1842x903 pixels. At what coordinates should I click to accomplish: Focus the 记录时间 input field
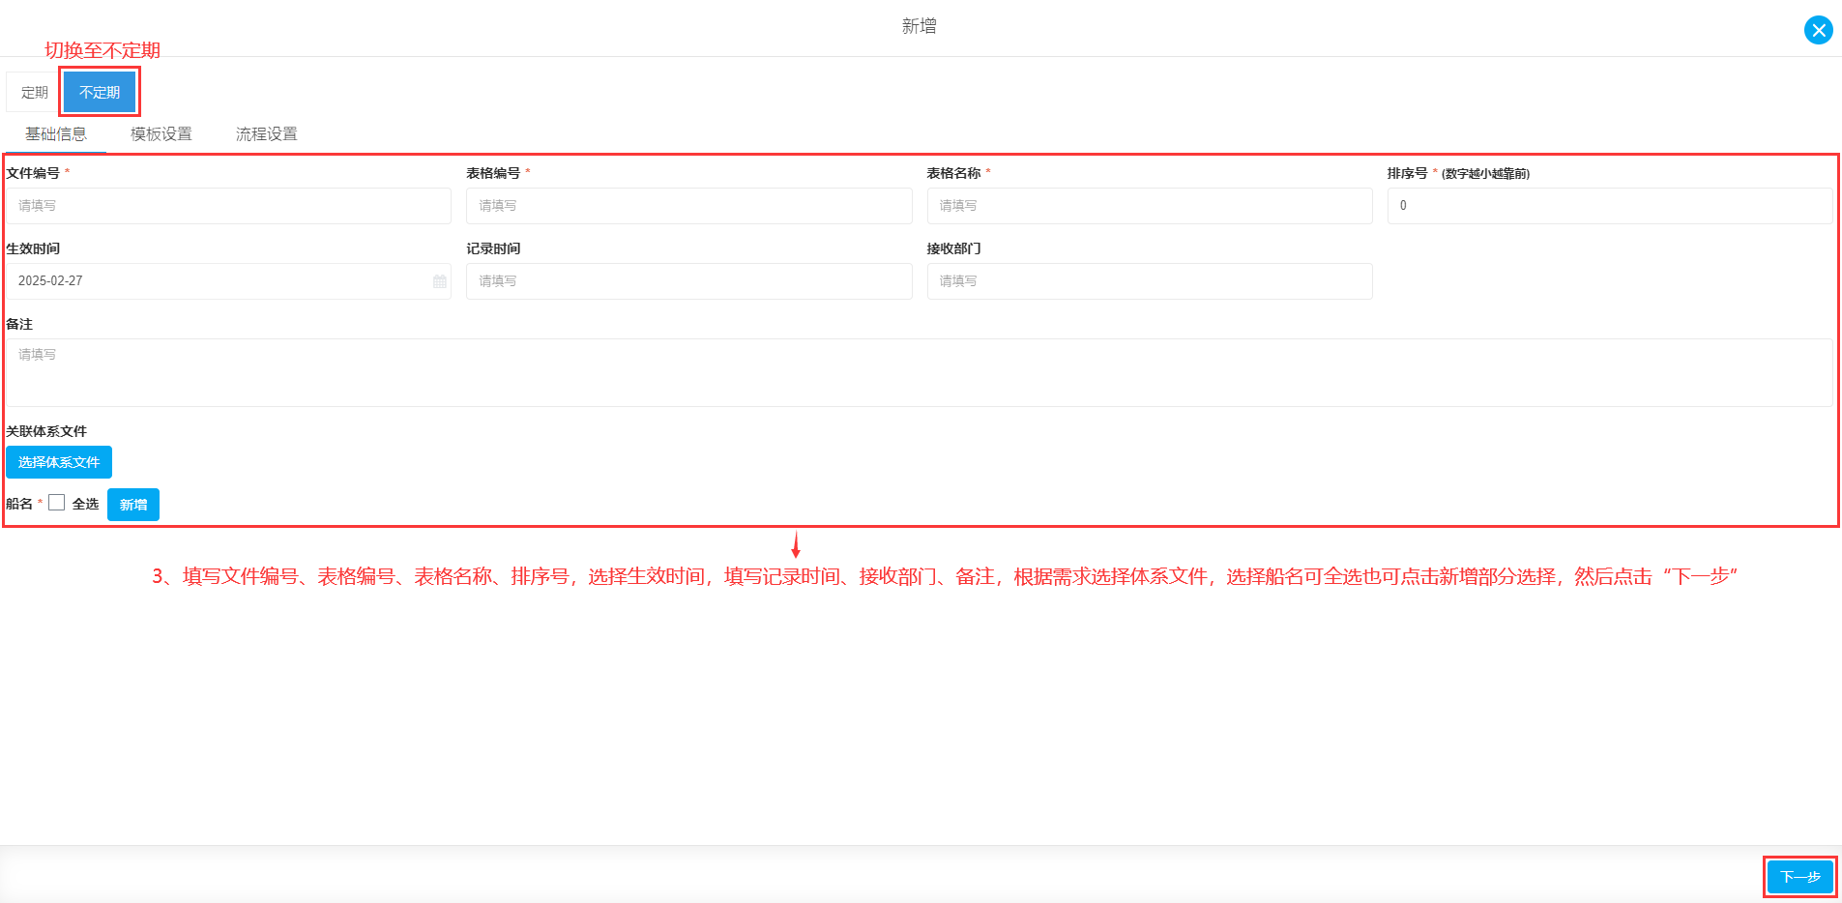click(x=689, y=281)
